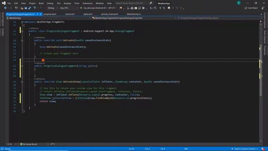
Task: Switch to the progress.axml tab
Action: (50, 14)
